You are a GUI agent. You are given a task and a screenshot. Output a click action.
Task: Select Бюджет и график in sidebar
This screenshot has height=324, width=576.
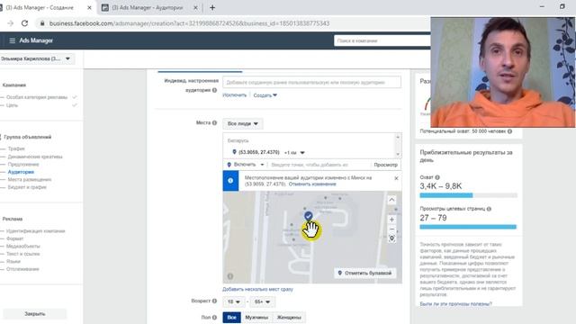point(27,187)
